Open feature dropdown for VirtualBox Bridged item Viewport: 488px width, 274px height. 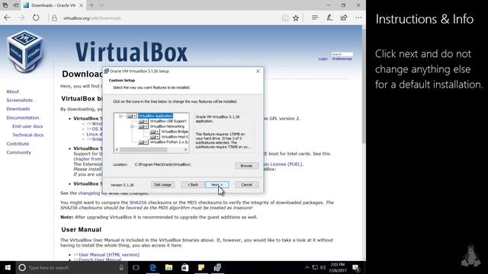click(154, 132)
